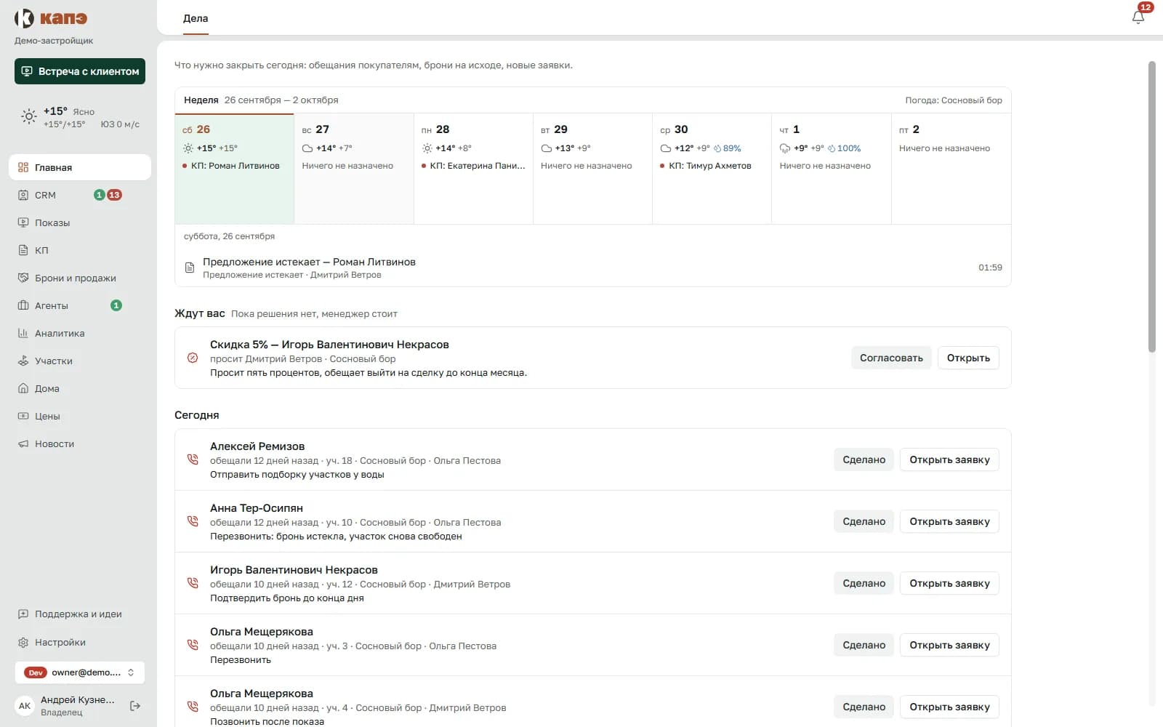The width and height of the screenshot is (1163, 727).
Task: Click the Настройки gear icon
Action: point(23,643)
